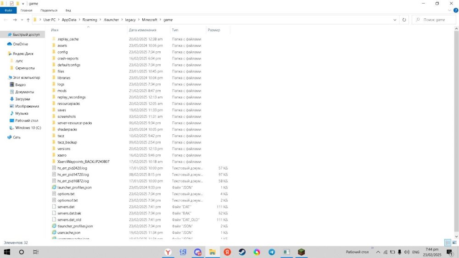459x258 pixels.
Task: Select the options.txt file icon
Action: coord(54,194)
